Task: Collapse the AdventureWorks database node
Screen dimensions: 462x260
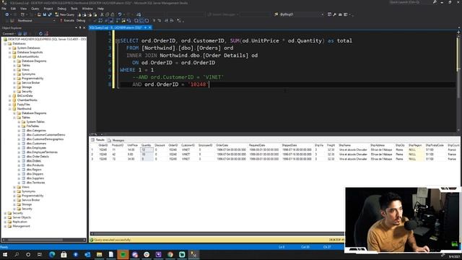Action: click(9, 56)
